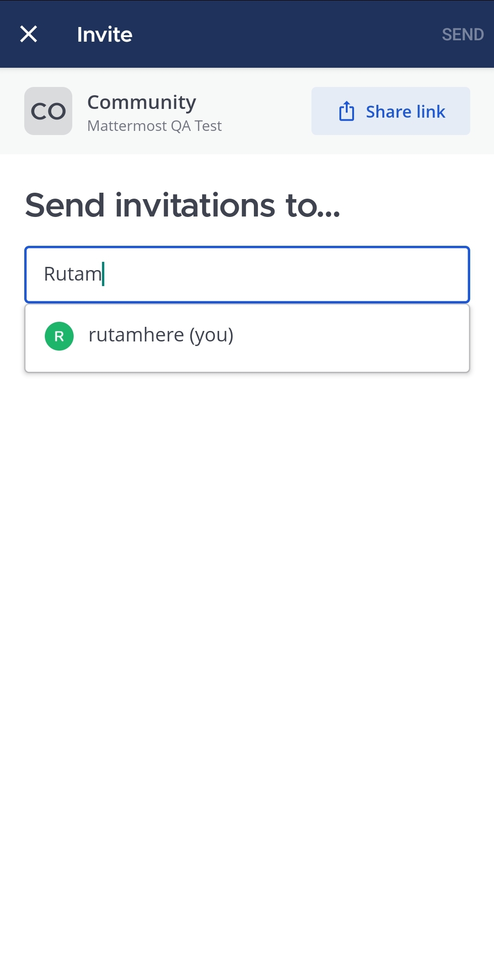This screenshot has height=969, width=494.
Task: Open the Community channel title
Action: (x=142, y=102)
